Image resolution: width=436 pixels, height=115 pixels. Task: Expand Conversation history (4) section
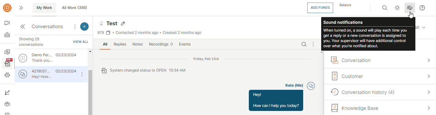coord(380,92)
